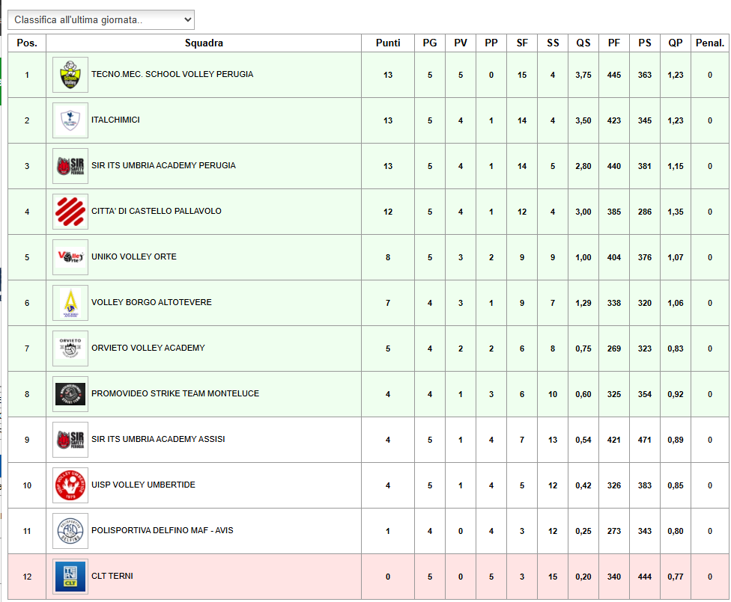This screenshot has width=731, height=602.
Task: Select UNIKO VOLLEY ORTE team name
Action: pyautogui.click(x=134, y=257)
